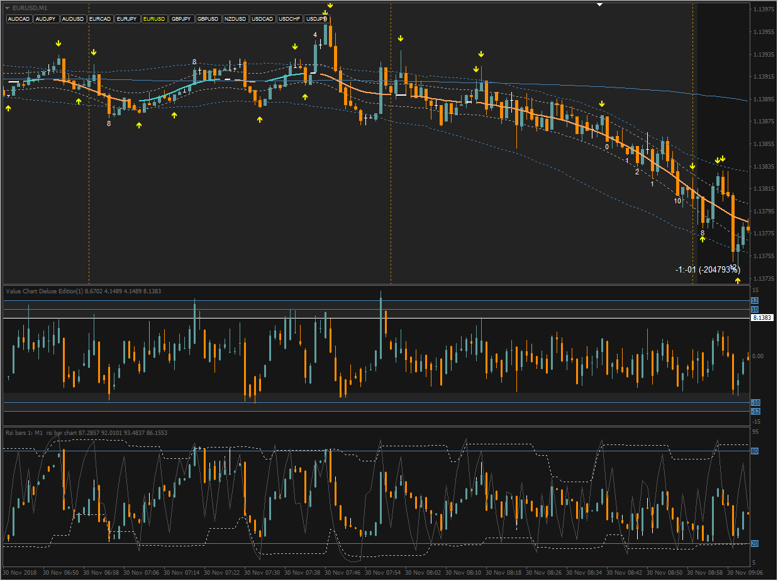This screenshot has height=581, width=778.
Task: Click the blue -10 level tag
Action: tap(756, 402)
